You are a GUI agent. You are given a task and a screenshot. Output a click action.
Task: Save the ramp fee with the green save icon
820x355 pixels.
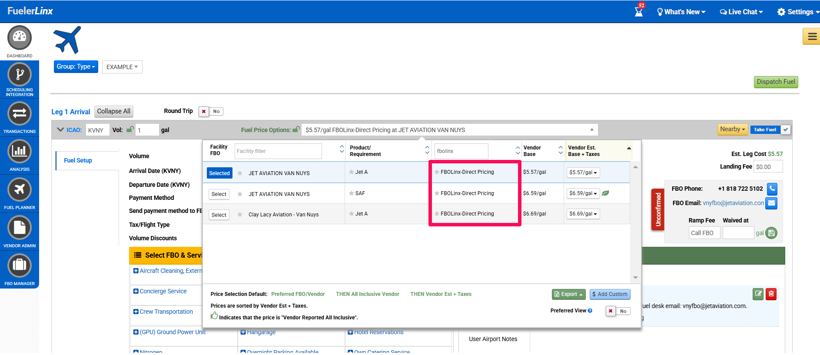771,233
